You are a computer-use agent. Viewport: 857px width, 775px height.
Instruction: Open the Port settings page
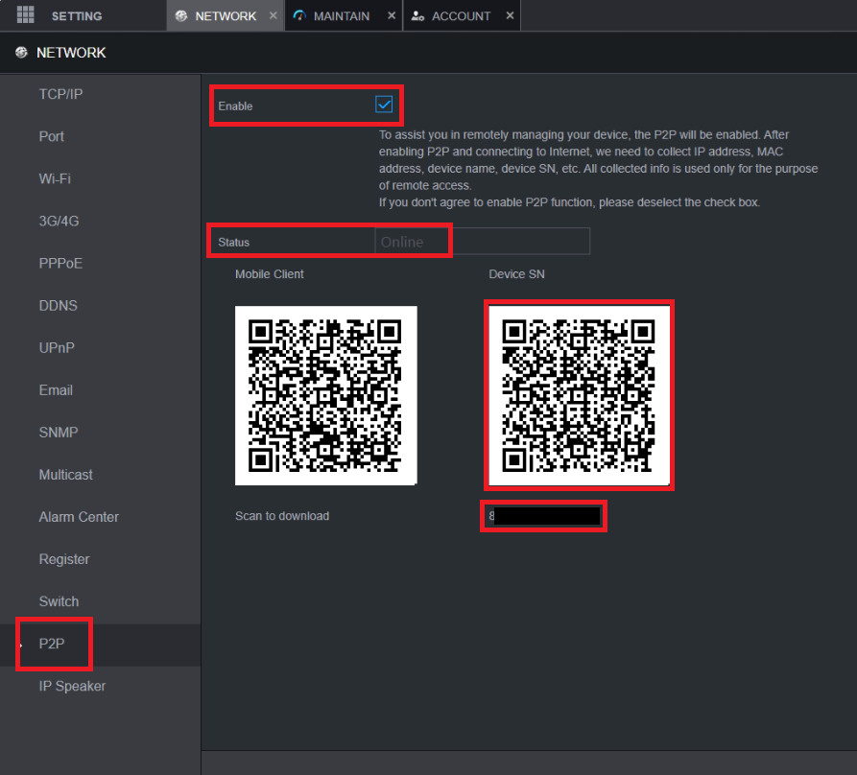point(52,136)
